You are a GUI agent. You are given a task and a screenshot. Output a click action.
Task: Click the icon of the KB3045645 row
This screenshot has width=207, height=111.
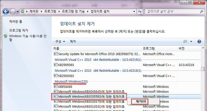point(56,91)
